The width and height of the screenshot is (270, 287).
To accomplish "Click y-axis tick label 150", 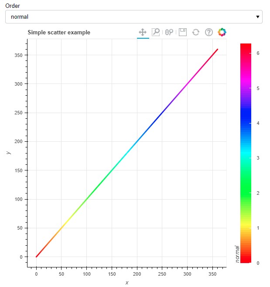I will pyautogui.click(x=19, y=170).
